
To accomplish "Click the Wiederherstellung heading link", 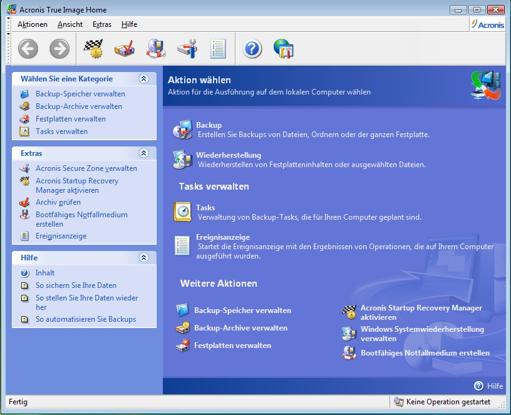I will (x=229, y=155).
